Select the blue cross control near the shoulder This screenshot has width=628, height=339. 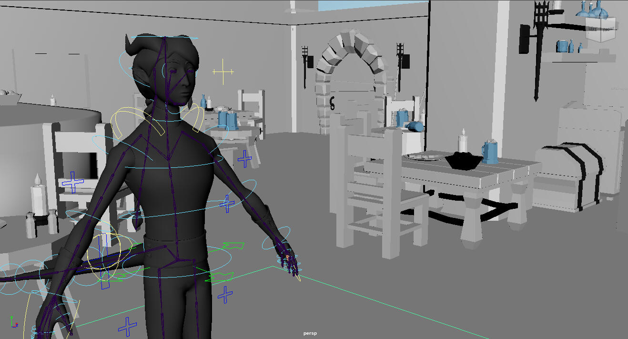(245, 159)
